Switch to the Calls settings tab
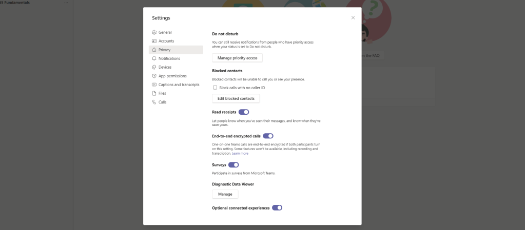Viewport: 525px width, 230px height. point(162,102)
